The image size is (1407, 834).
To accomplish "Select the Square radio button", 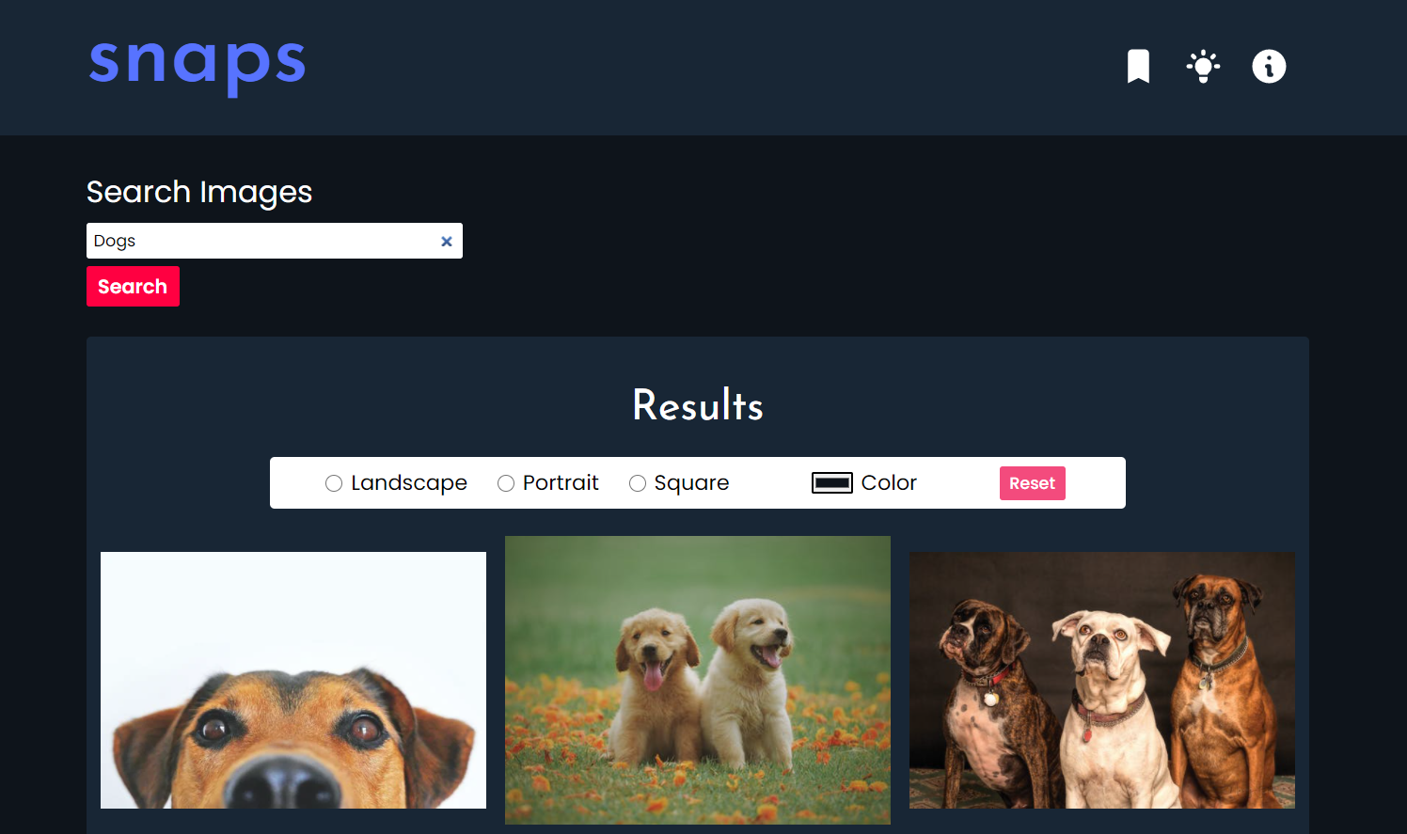I will tap(638, 483).
